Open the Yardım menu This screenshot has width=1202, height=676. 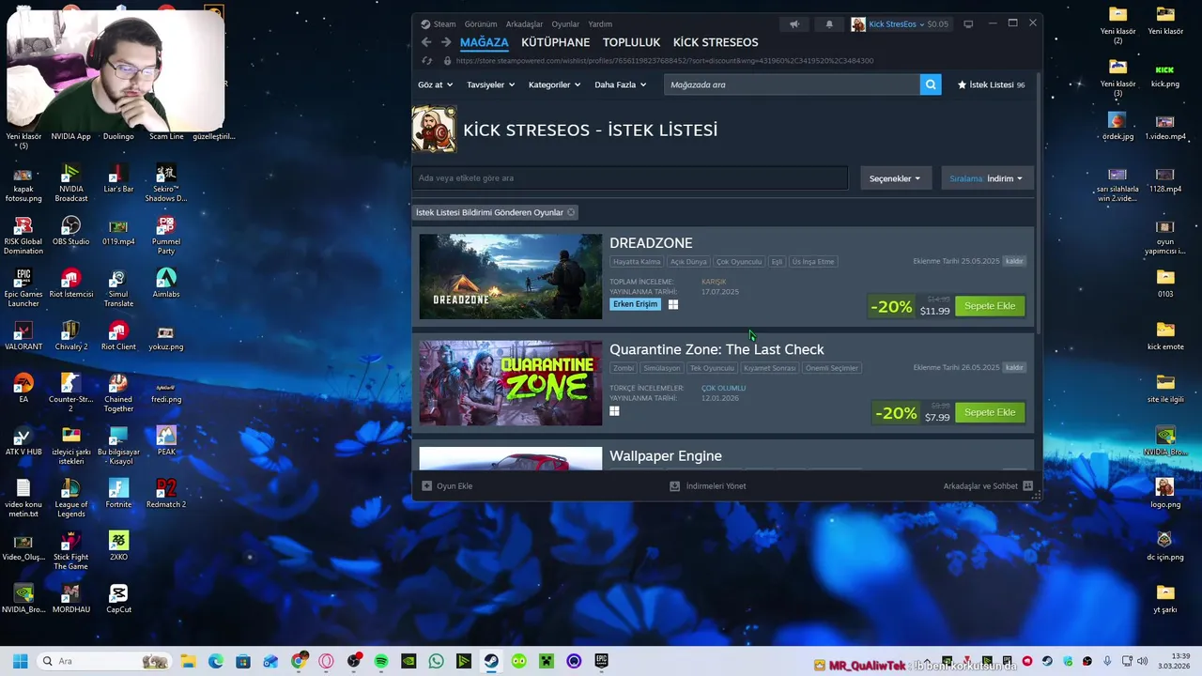tap(600, 24)
